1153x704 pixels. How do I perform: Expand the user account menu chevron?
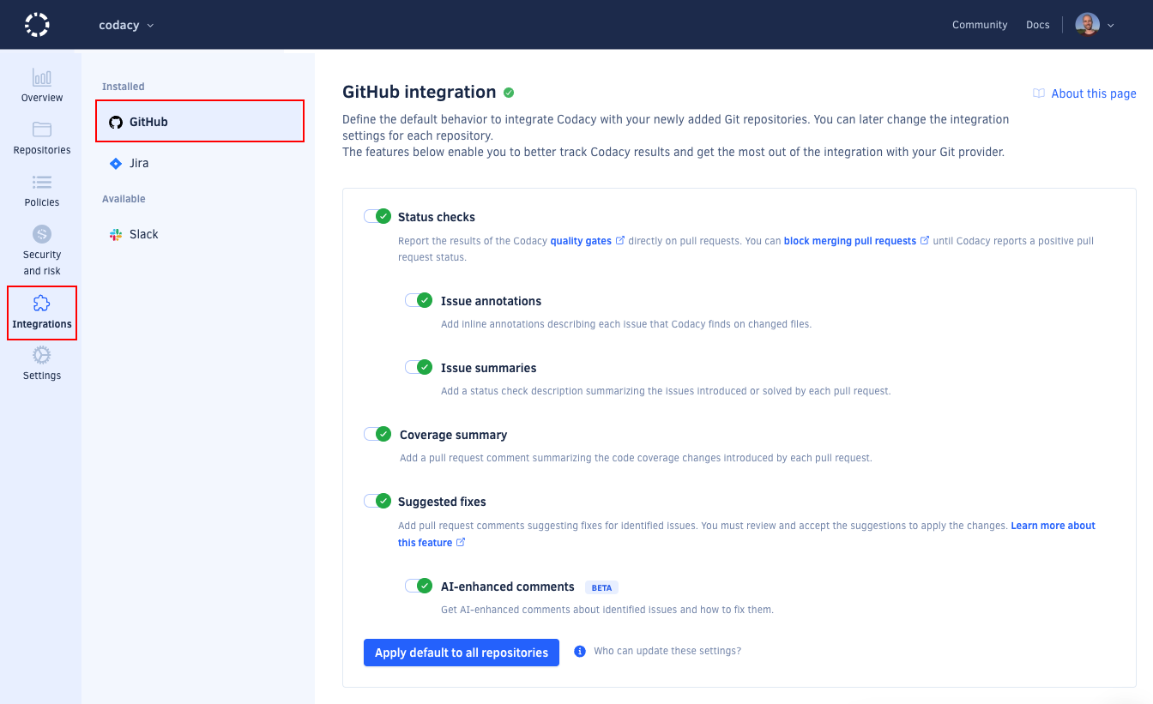click(1110, 26)
